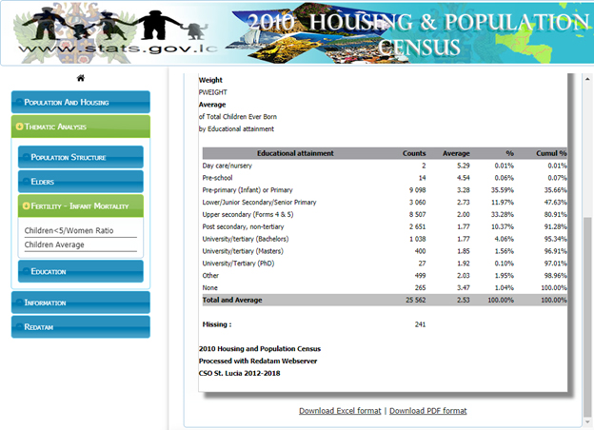Select 'University/tertiary (Masters)' row label
594x430 pixels.
243,251
